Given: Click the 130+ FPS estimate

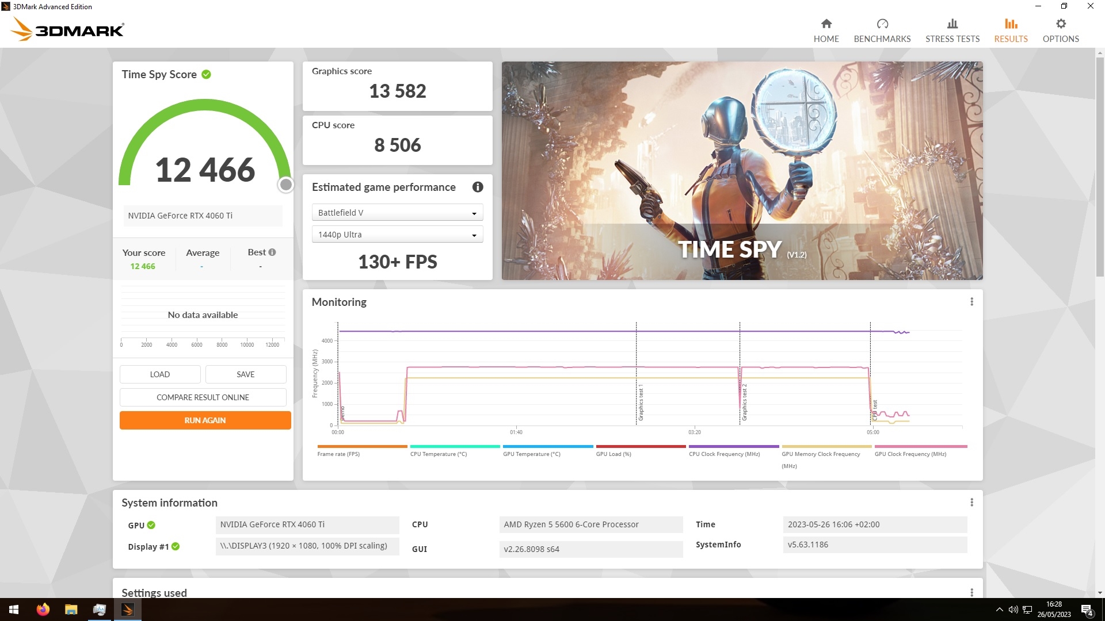Looking at the screenshot, I should click(398, 262).
